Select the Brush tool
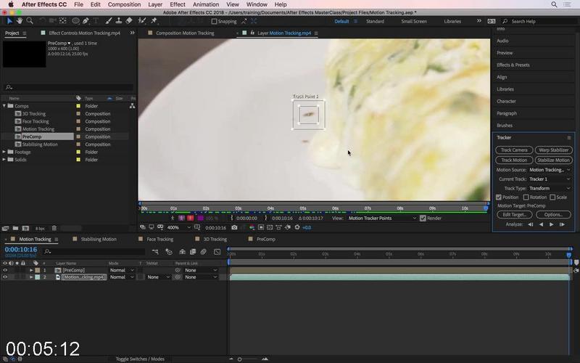Screen dimensions: 580x363 108,21
